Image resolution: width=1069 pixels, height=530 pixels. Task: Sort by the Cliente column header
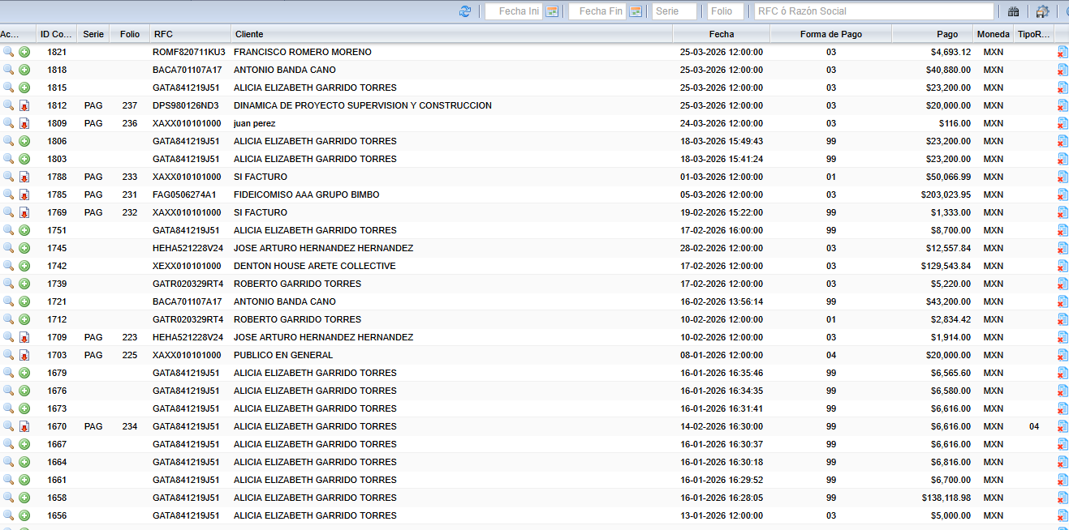pyautogui.click(x=451, y=34)
